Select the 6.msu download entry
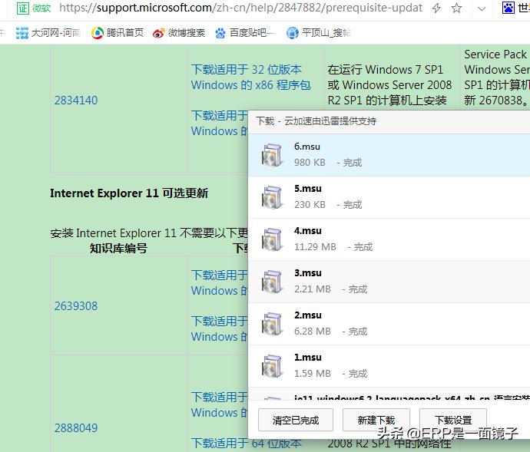530x452 pixels. 389,155
